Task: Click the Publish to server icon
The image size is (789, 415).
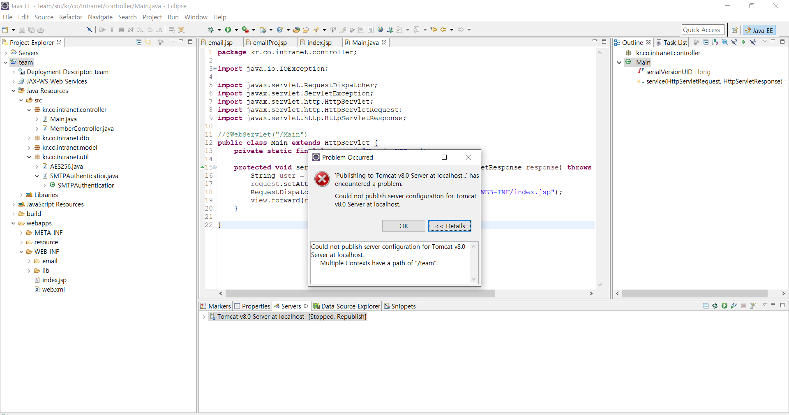Action: (x=753, y=306)
